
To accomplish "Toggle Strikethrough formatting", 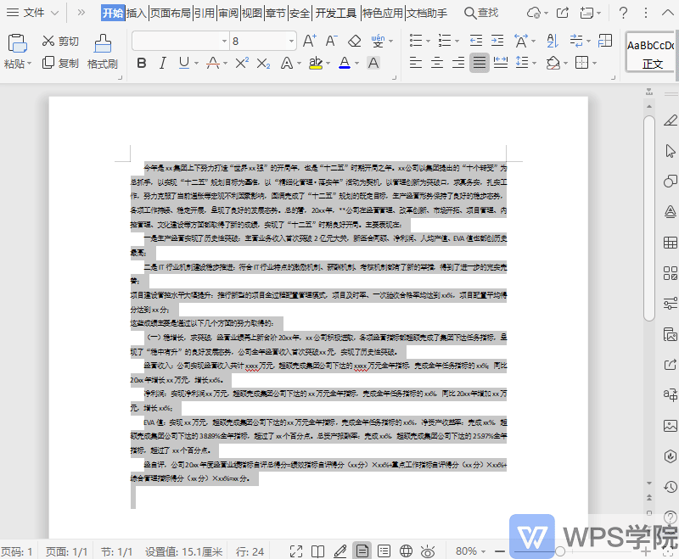I will click(213, 63).
